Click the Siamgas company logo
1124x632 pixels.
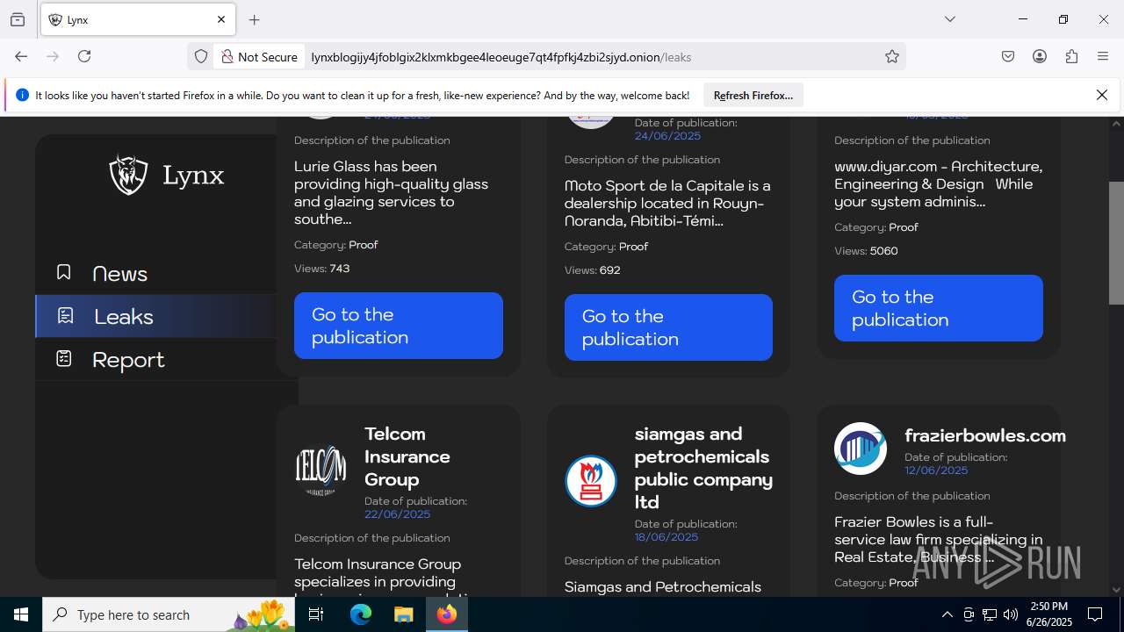point(591,481)
